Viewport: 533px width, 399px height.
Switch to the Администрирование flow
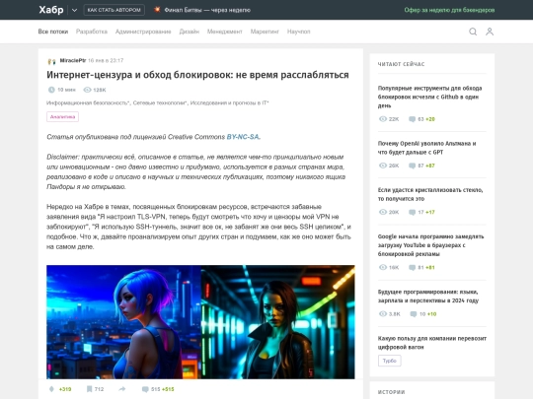143,32
